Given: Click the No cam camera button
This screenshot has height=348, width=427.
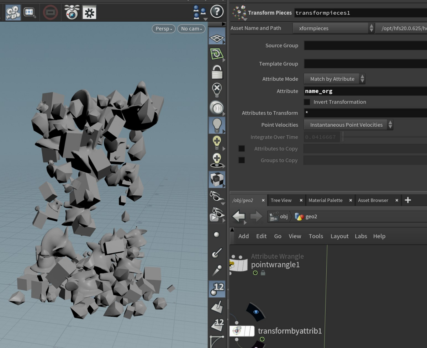Looking at the screenshot, I should pos(191,29).
